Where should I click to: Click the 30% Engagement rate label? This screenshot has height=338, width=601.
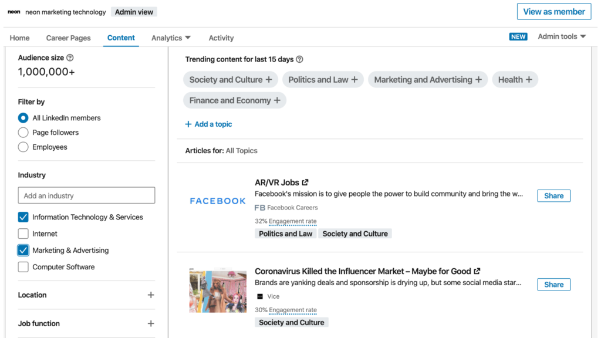click(286, 310)
